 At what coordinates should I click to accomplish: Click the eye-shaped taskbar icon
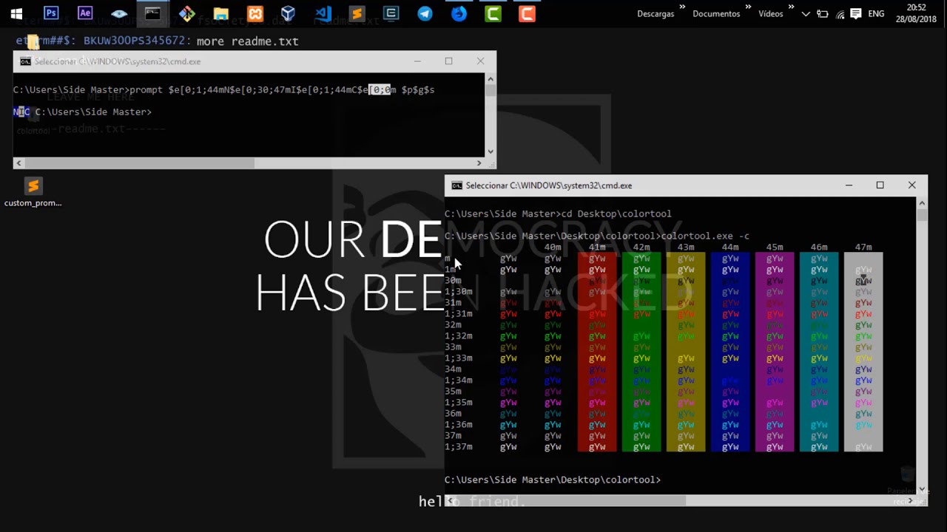click(119, 13)
